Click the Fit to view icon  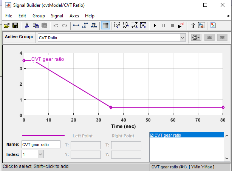click(143, 26)
